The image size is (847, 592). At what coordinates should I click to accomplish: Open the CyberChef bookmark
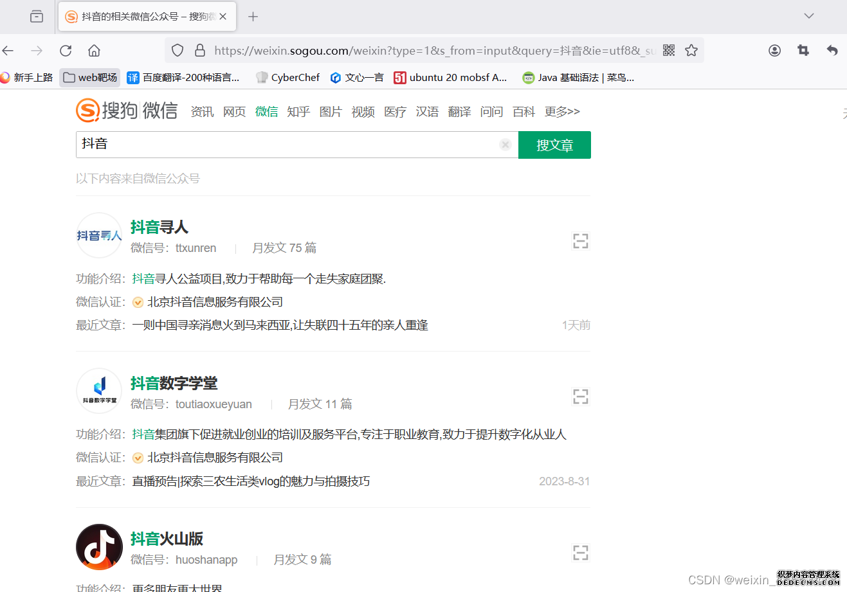pos(287,78)
